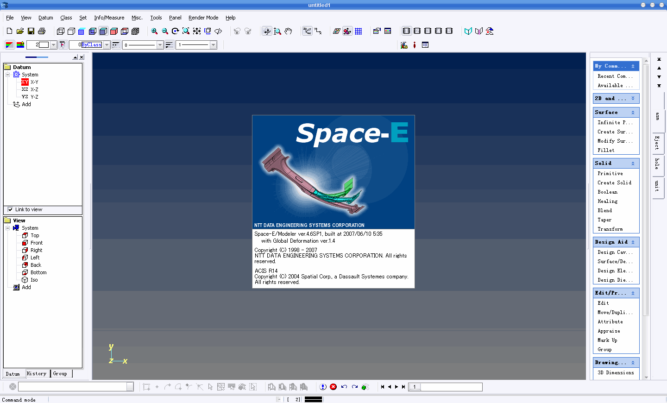The width and height of the screenshot is (667, 403).
Task: Expand the 2D and... panel section
Action: [633, 99]
